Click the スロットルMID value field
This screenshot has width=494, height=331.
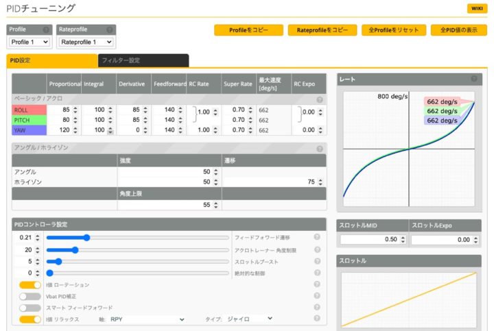(369, 239)
